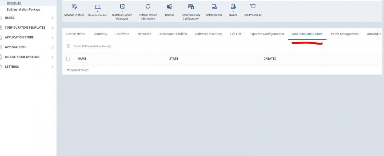Click the 'No results found.' text
384x156 pixels.
click(x=78, y=70)
